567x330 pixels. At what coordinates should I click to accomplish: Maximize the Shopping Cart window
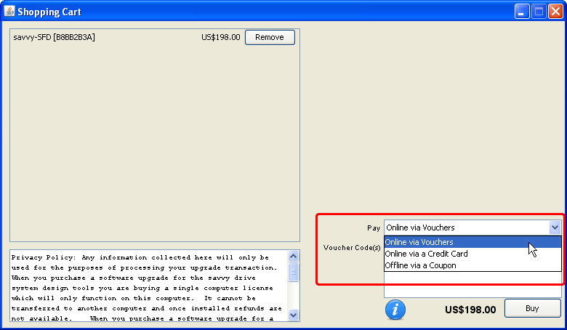coord(539,11)
